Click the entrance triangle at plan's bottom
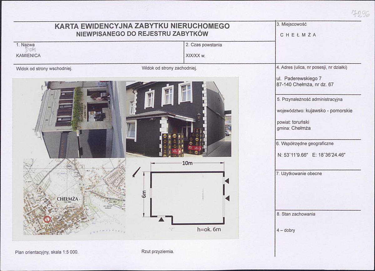Screen dimensions: 375x271 coord(161,219)
